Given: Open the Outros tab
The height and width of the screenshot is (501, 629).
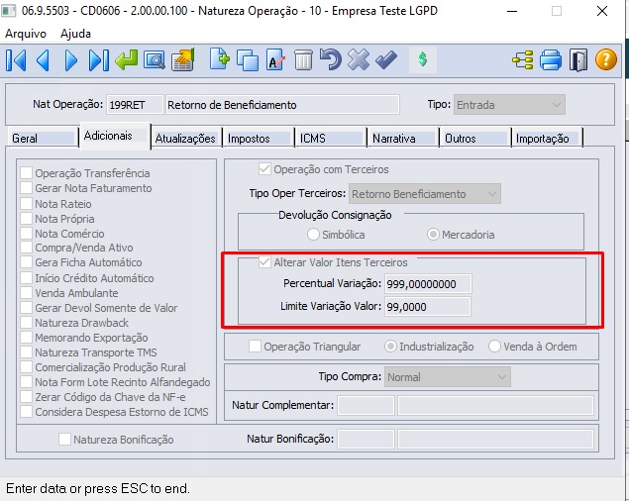Looking at the screenshot, I should tap(475, 138).
